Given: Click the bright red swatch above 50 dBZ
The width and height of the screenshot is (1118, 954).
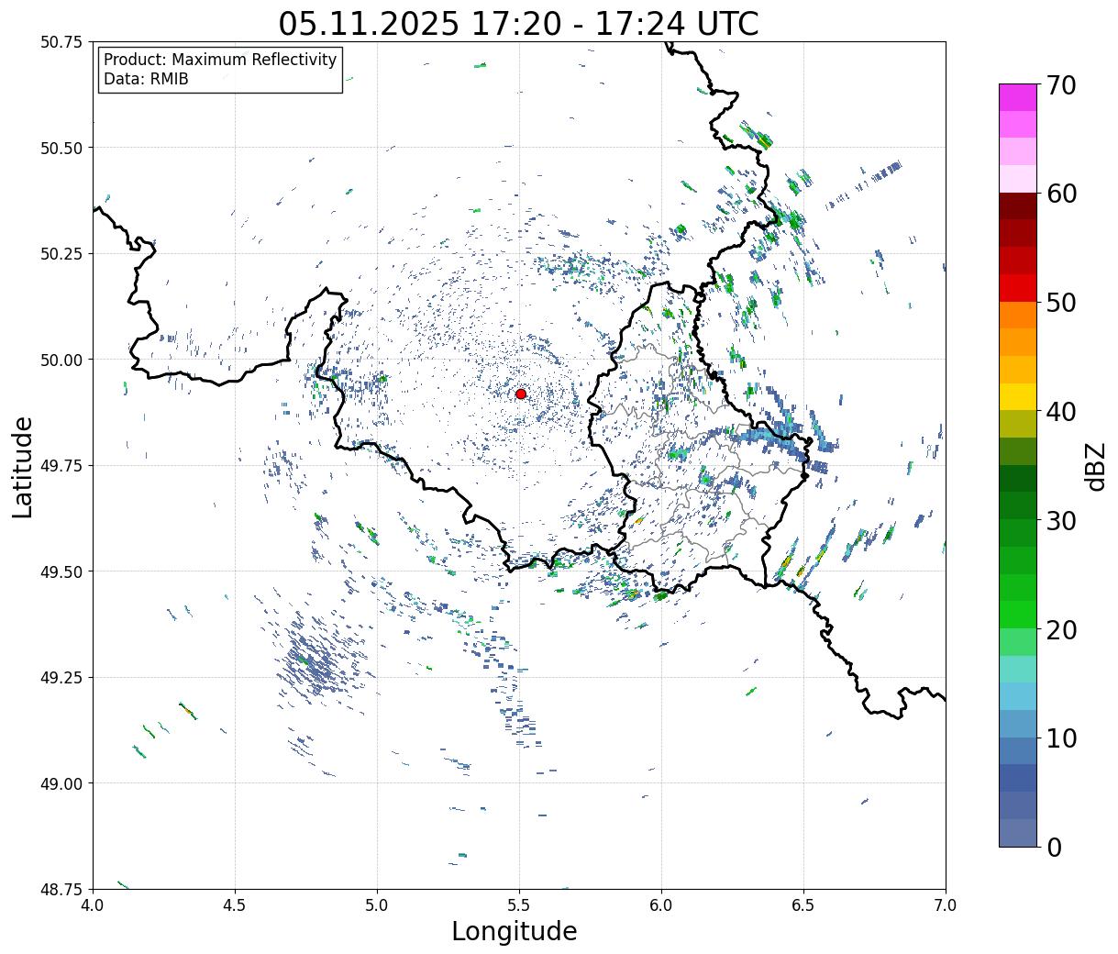Looking at the screenshot, I should pyautogui.click(x=1017, y=288).
